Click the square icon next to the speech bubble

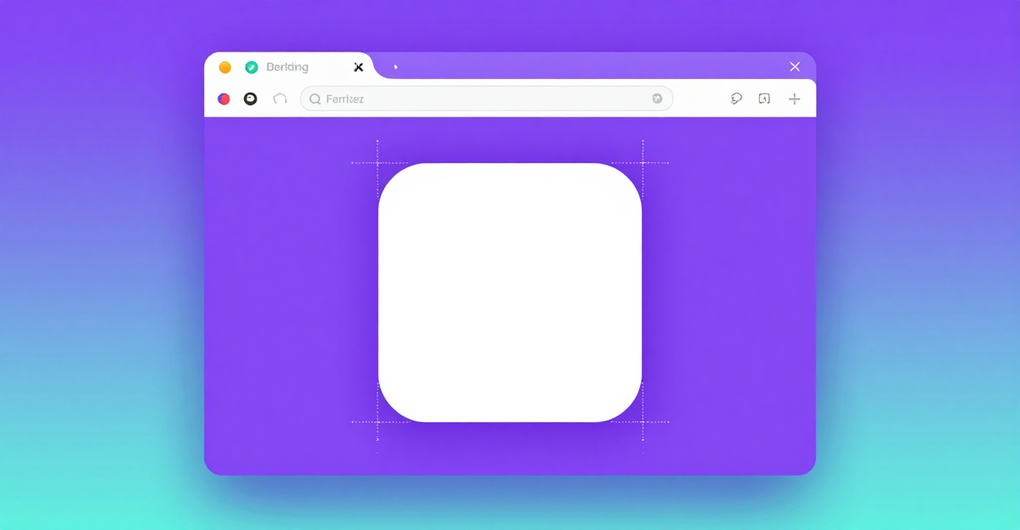pyautogui.click(x=764, y=99)
